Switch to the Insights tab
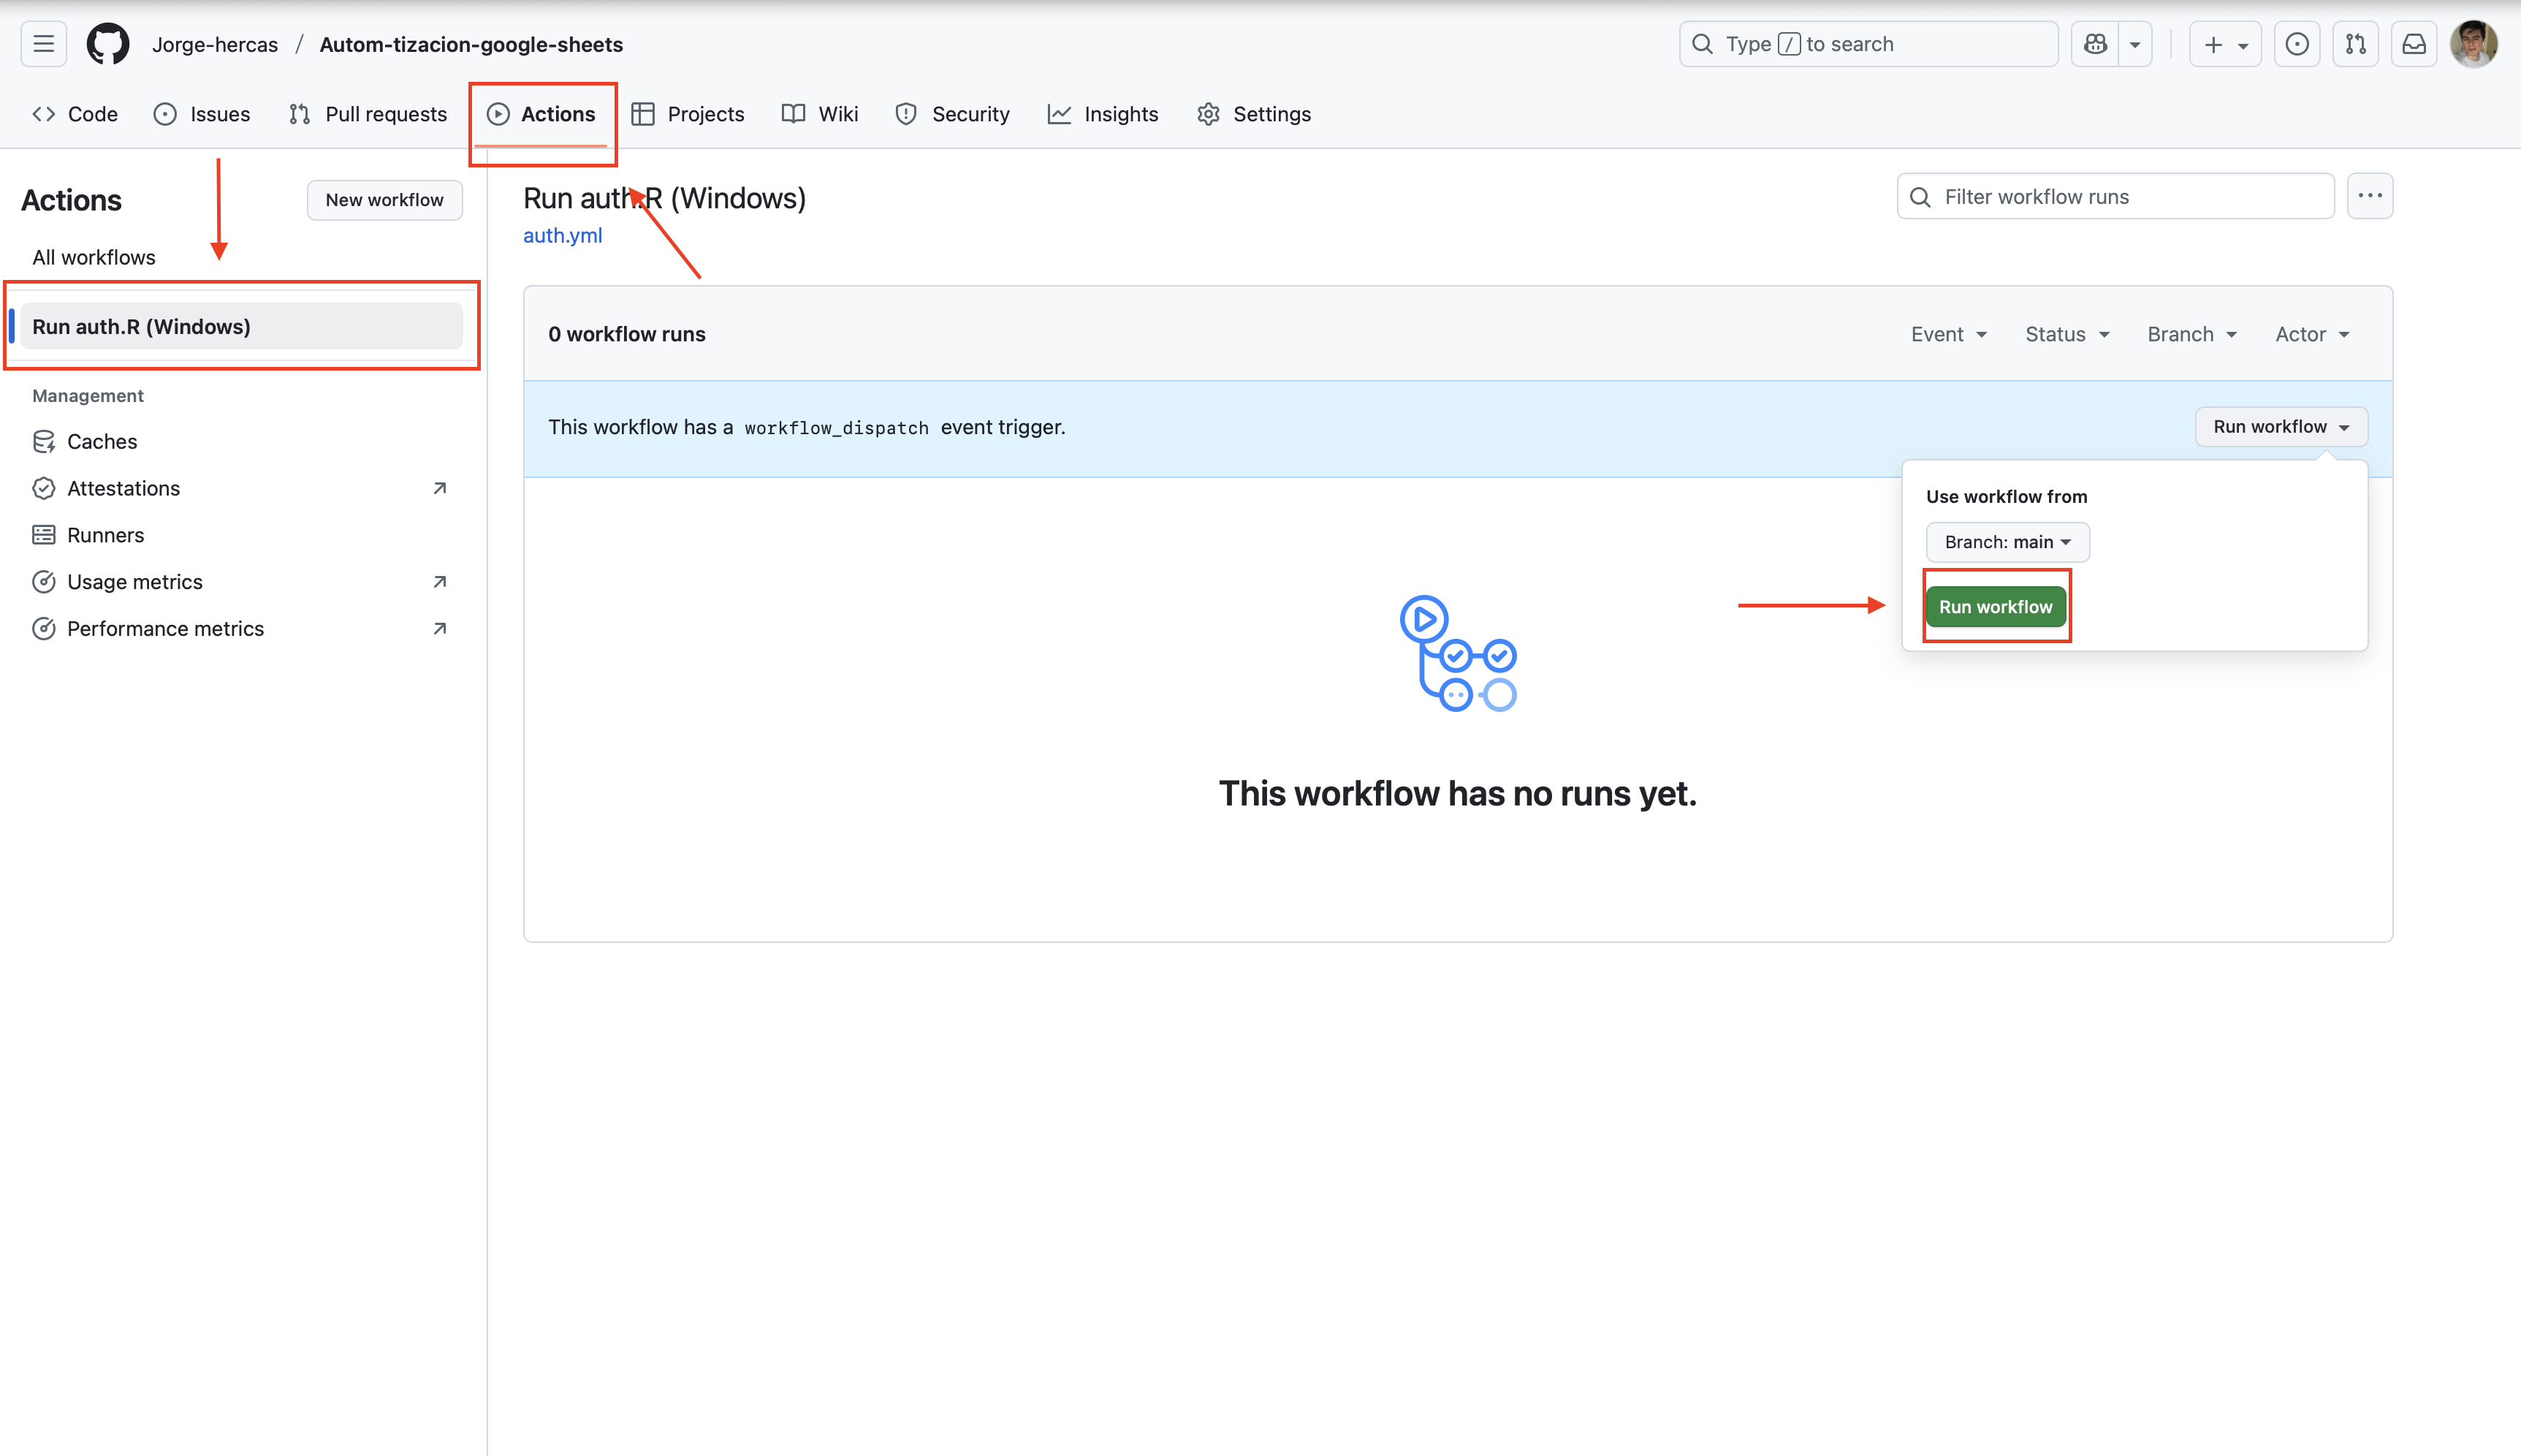 point(1103,114)
